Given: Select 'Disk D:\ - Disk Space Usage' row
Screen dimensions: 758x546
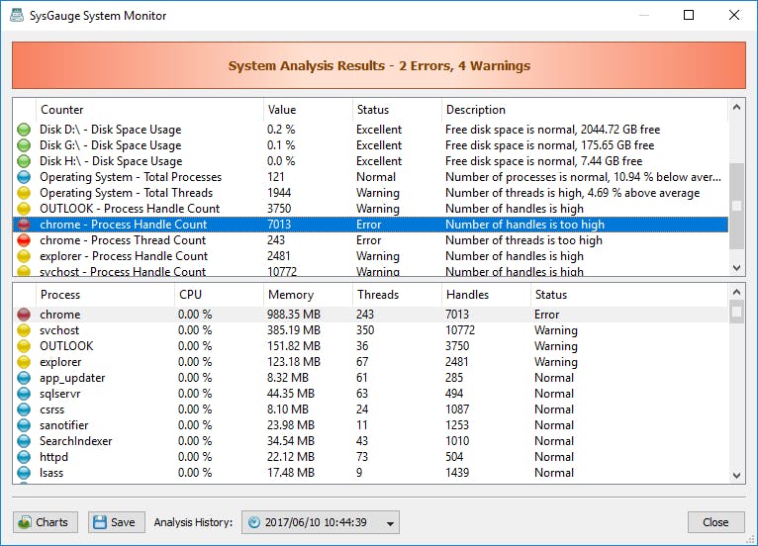Looking at the screenshot, I should [x=370, y=130].
